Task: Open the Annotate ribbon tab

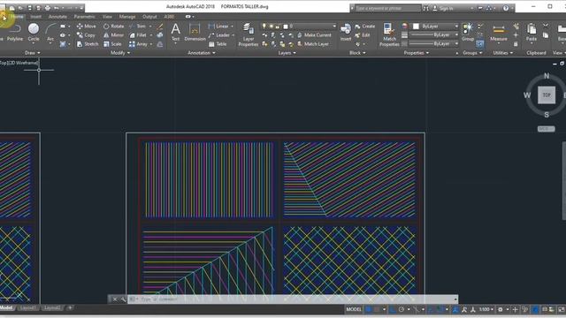Action: (x=57, y=17)
